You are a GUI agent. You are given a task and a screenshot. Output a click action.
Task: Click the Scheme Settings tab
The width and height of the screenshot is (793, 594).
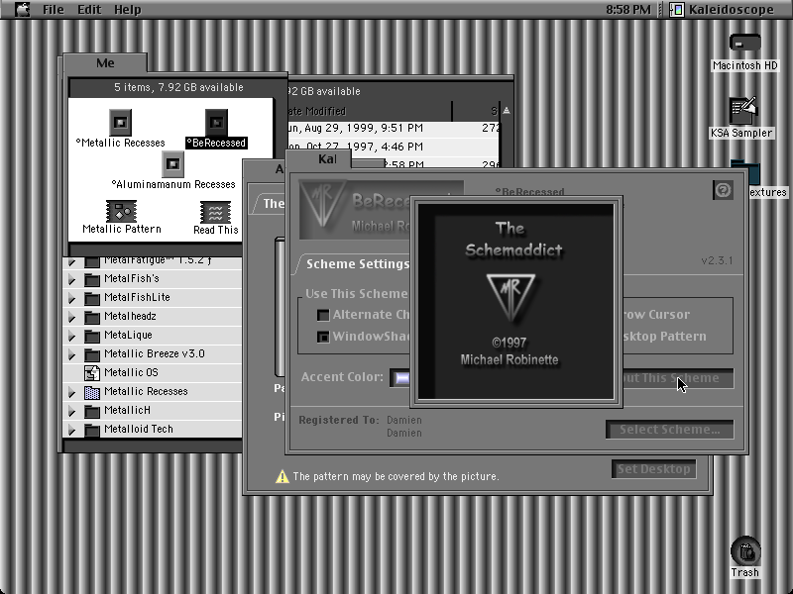pyautogui.click(x=357, y=264)
